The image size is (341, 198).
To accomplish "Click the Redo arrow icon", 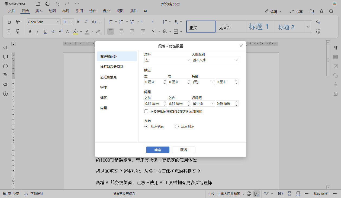I will [x=67, y=4].
